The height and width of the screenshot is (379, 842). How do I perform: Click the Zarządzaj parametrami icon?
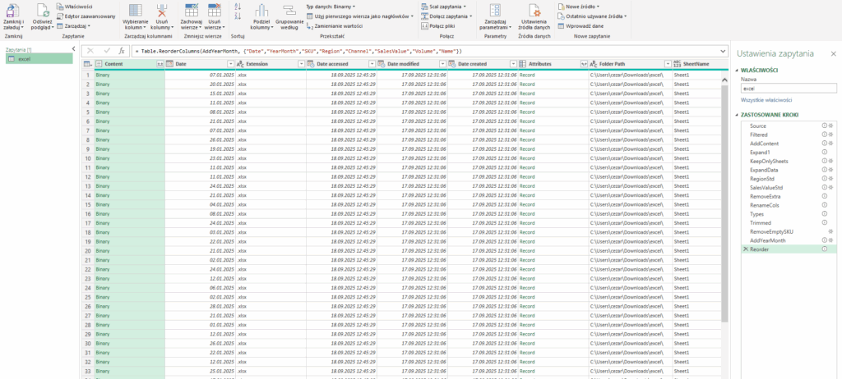(494, 10)
